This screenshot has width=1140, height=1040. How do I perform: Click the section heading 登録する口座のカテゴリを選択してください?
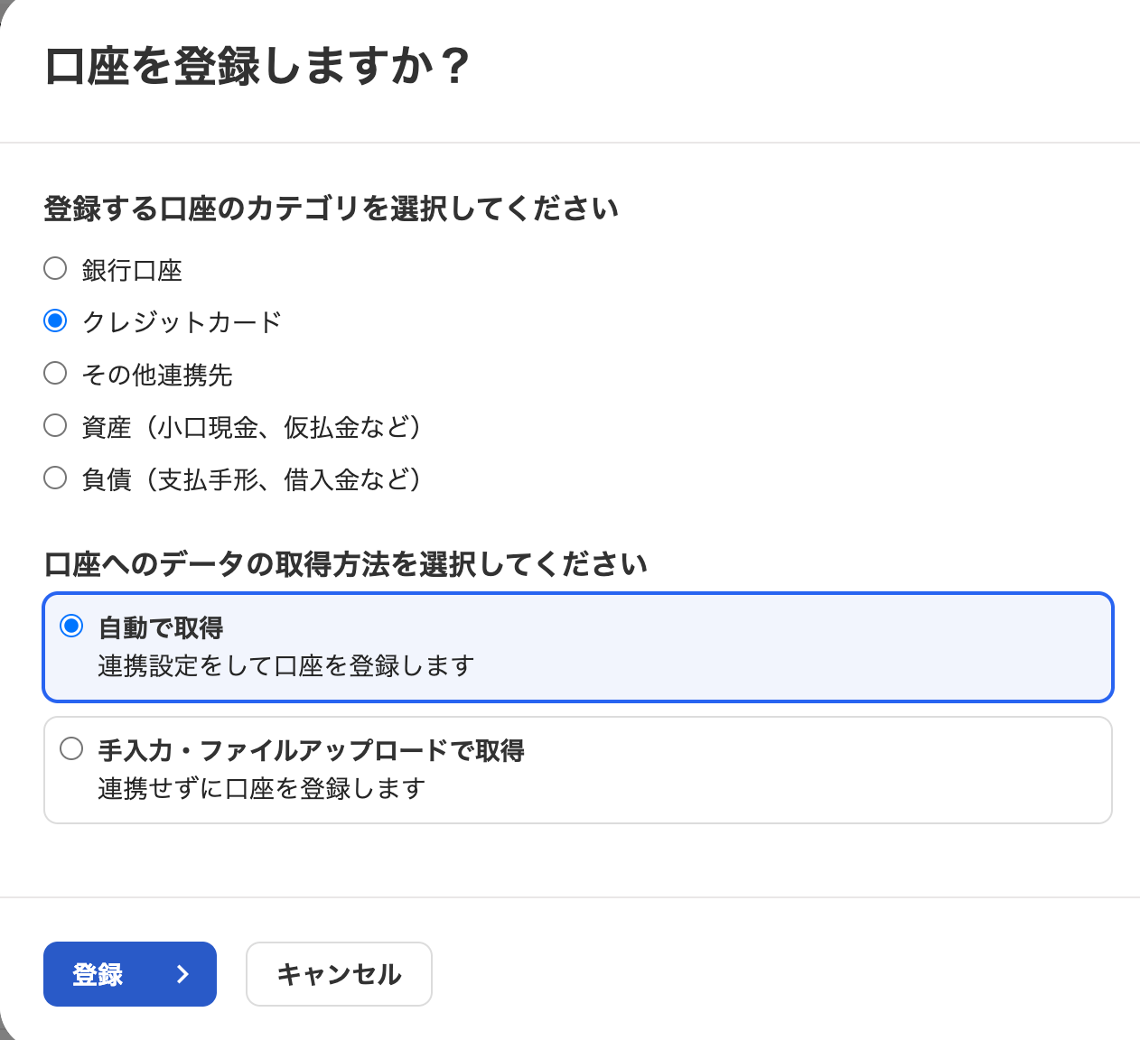click(332, 208)
